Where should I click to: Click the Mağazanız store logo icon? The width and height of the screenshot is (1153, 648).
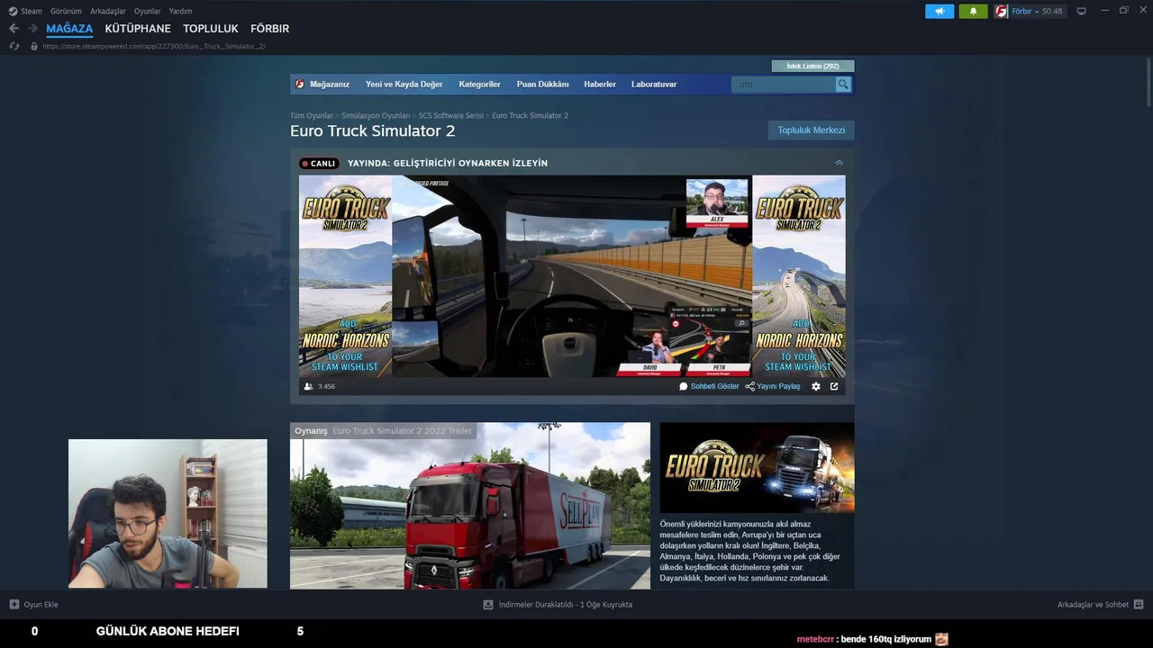300,84
